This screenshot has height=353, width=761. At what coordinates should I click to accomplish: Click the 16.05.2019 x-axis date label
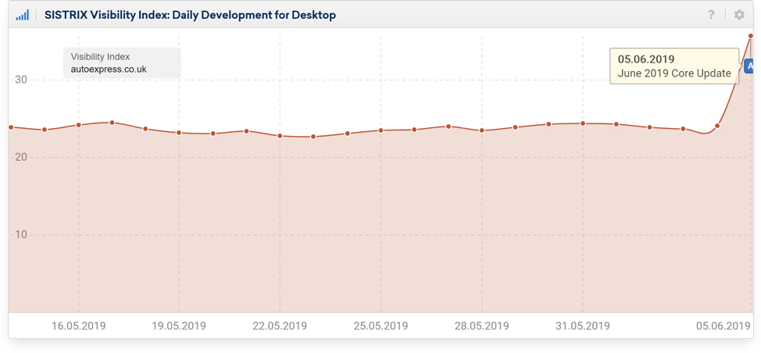pyautogui.click(x=78, y=326)
